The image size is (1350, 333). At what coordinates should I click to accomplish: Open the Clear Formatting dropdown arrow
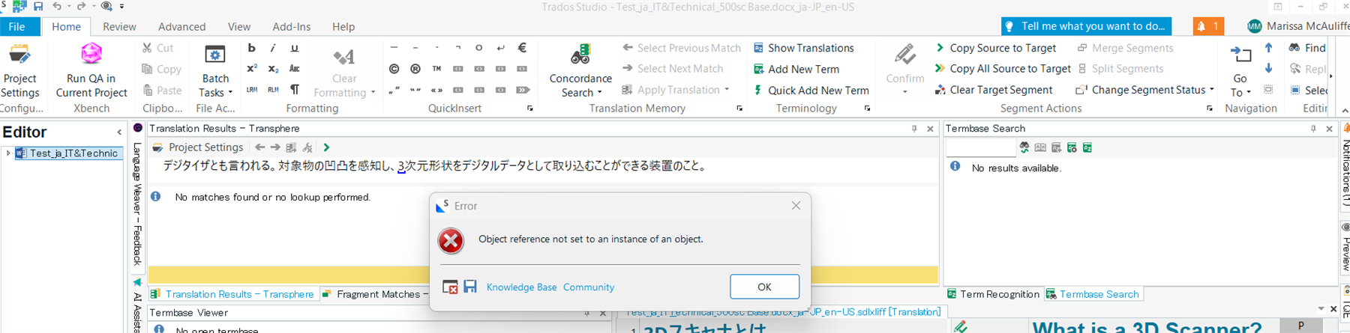(373, 93)
